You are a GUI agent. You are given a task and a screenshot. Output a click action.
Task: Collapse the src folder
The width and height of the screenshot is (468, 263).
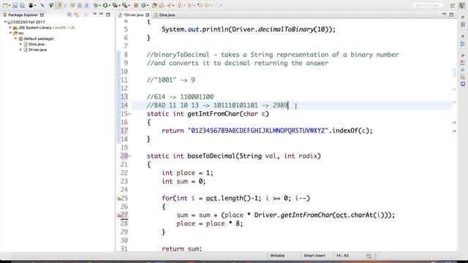[10, 33]
